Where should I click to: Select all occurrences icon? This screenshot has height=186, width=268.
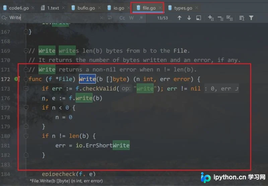click(229, 18)
